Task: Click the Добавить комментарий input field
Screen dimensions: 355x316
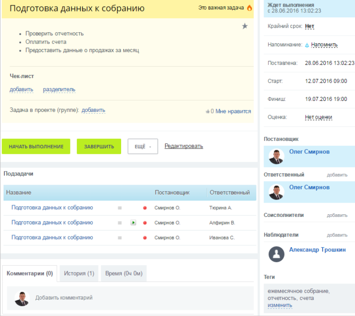Action: pos(133,298)
